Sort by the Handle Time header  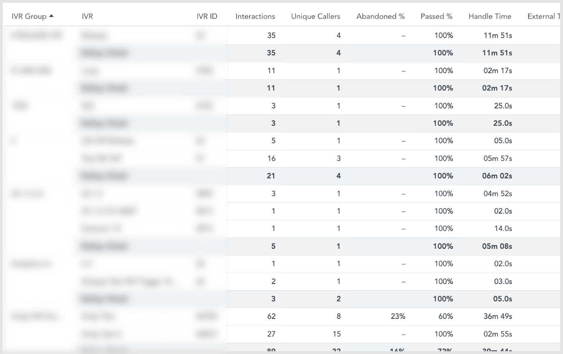[490, 17]
